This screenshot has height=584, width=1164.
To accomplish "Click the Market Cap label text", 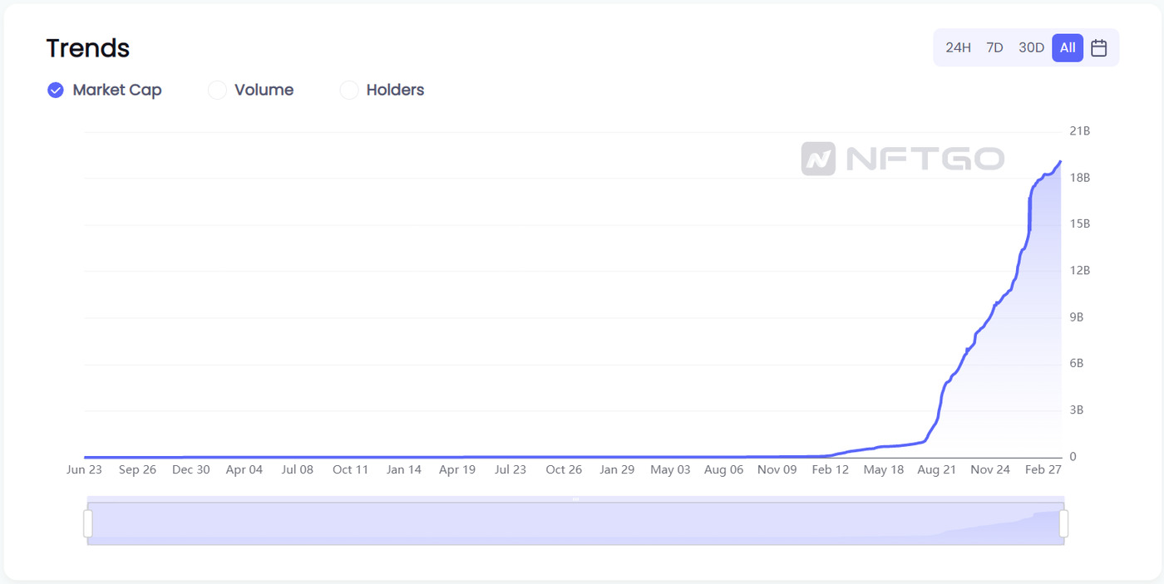I will tap(117, 90).
